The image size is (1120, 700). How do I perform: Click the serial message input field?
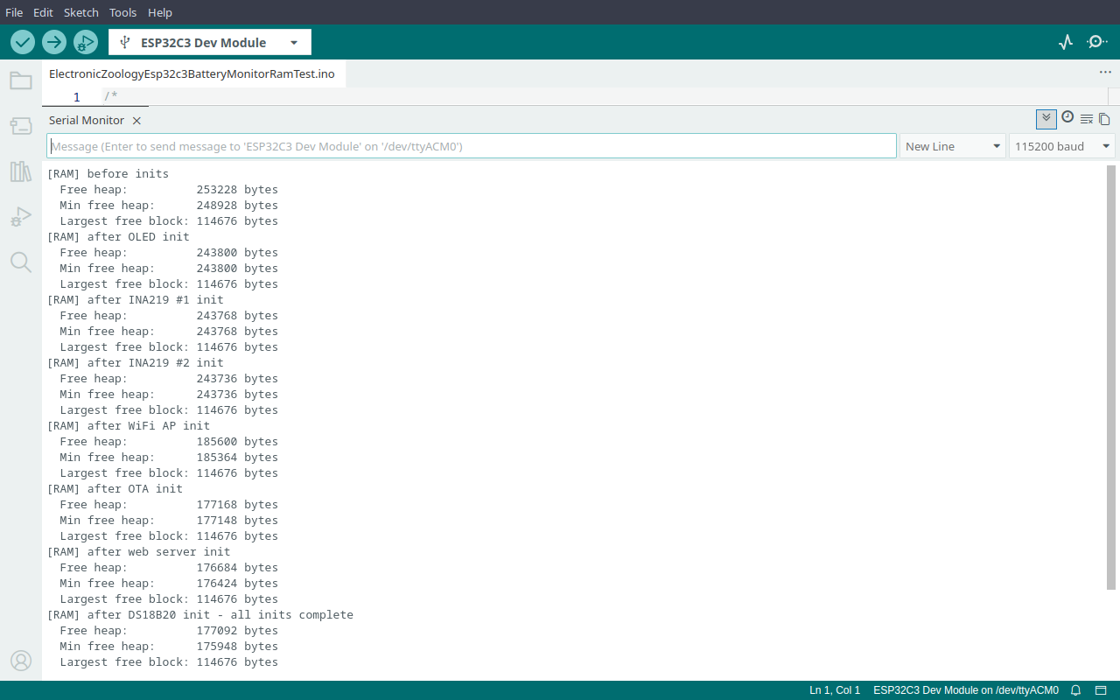click(472, 146)
